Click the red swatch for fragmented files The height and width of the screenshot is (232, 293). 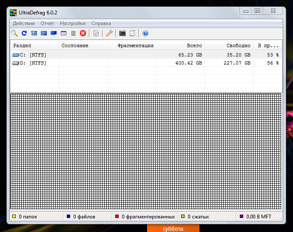click(x=117, y=216)
